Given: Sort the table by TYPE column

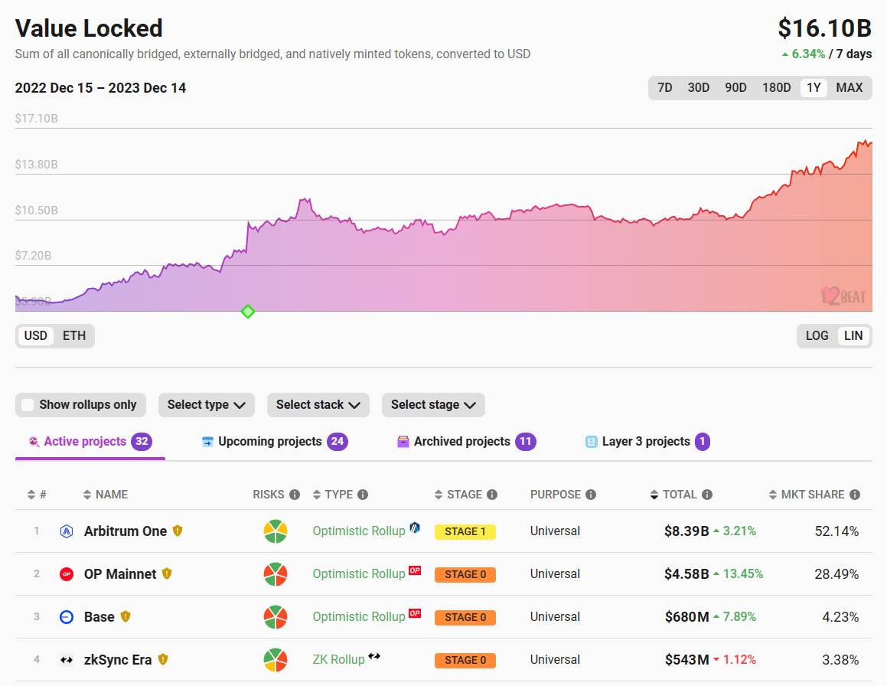Looking at the screenshot, I should point(333,495).
